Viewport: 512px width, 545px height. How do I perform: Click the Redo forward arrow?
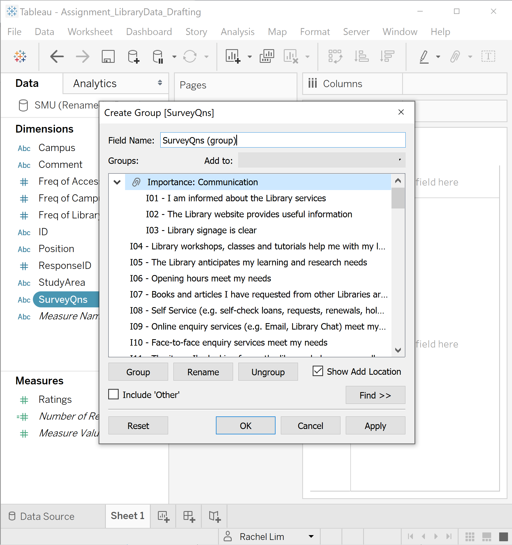pos(83,57)
